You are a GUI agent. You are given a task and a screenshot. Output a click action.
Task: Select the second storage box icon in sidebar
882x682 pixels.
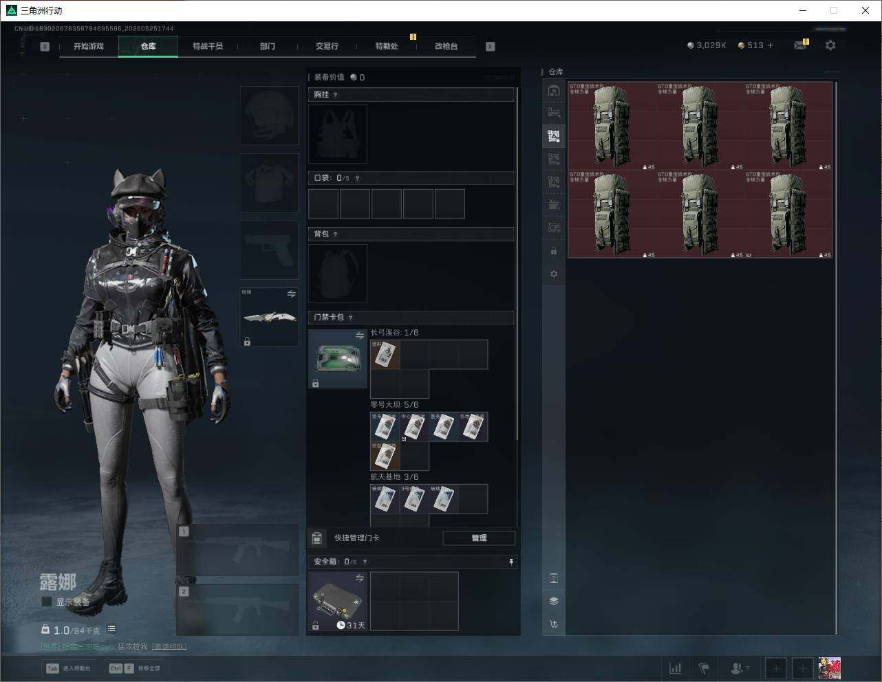click(x=554, y=113)
